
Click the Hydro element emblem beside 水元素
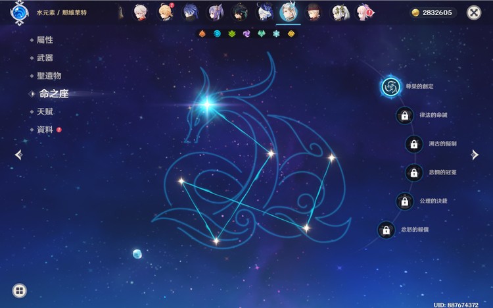click(x=20, y=13)
